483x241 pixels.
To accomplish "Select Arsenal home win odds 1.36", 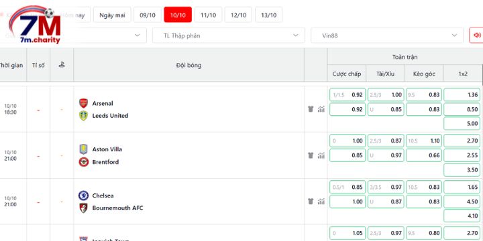I will pos(462,94).
